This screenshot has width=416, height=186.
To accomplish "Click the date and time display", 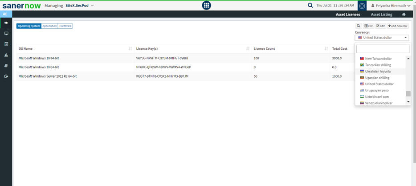I will (x=335, y=6).
